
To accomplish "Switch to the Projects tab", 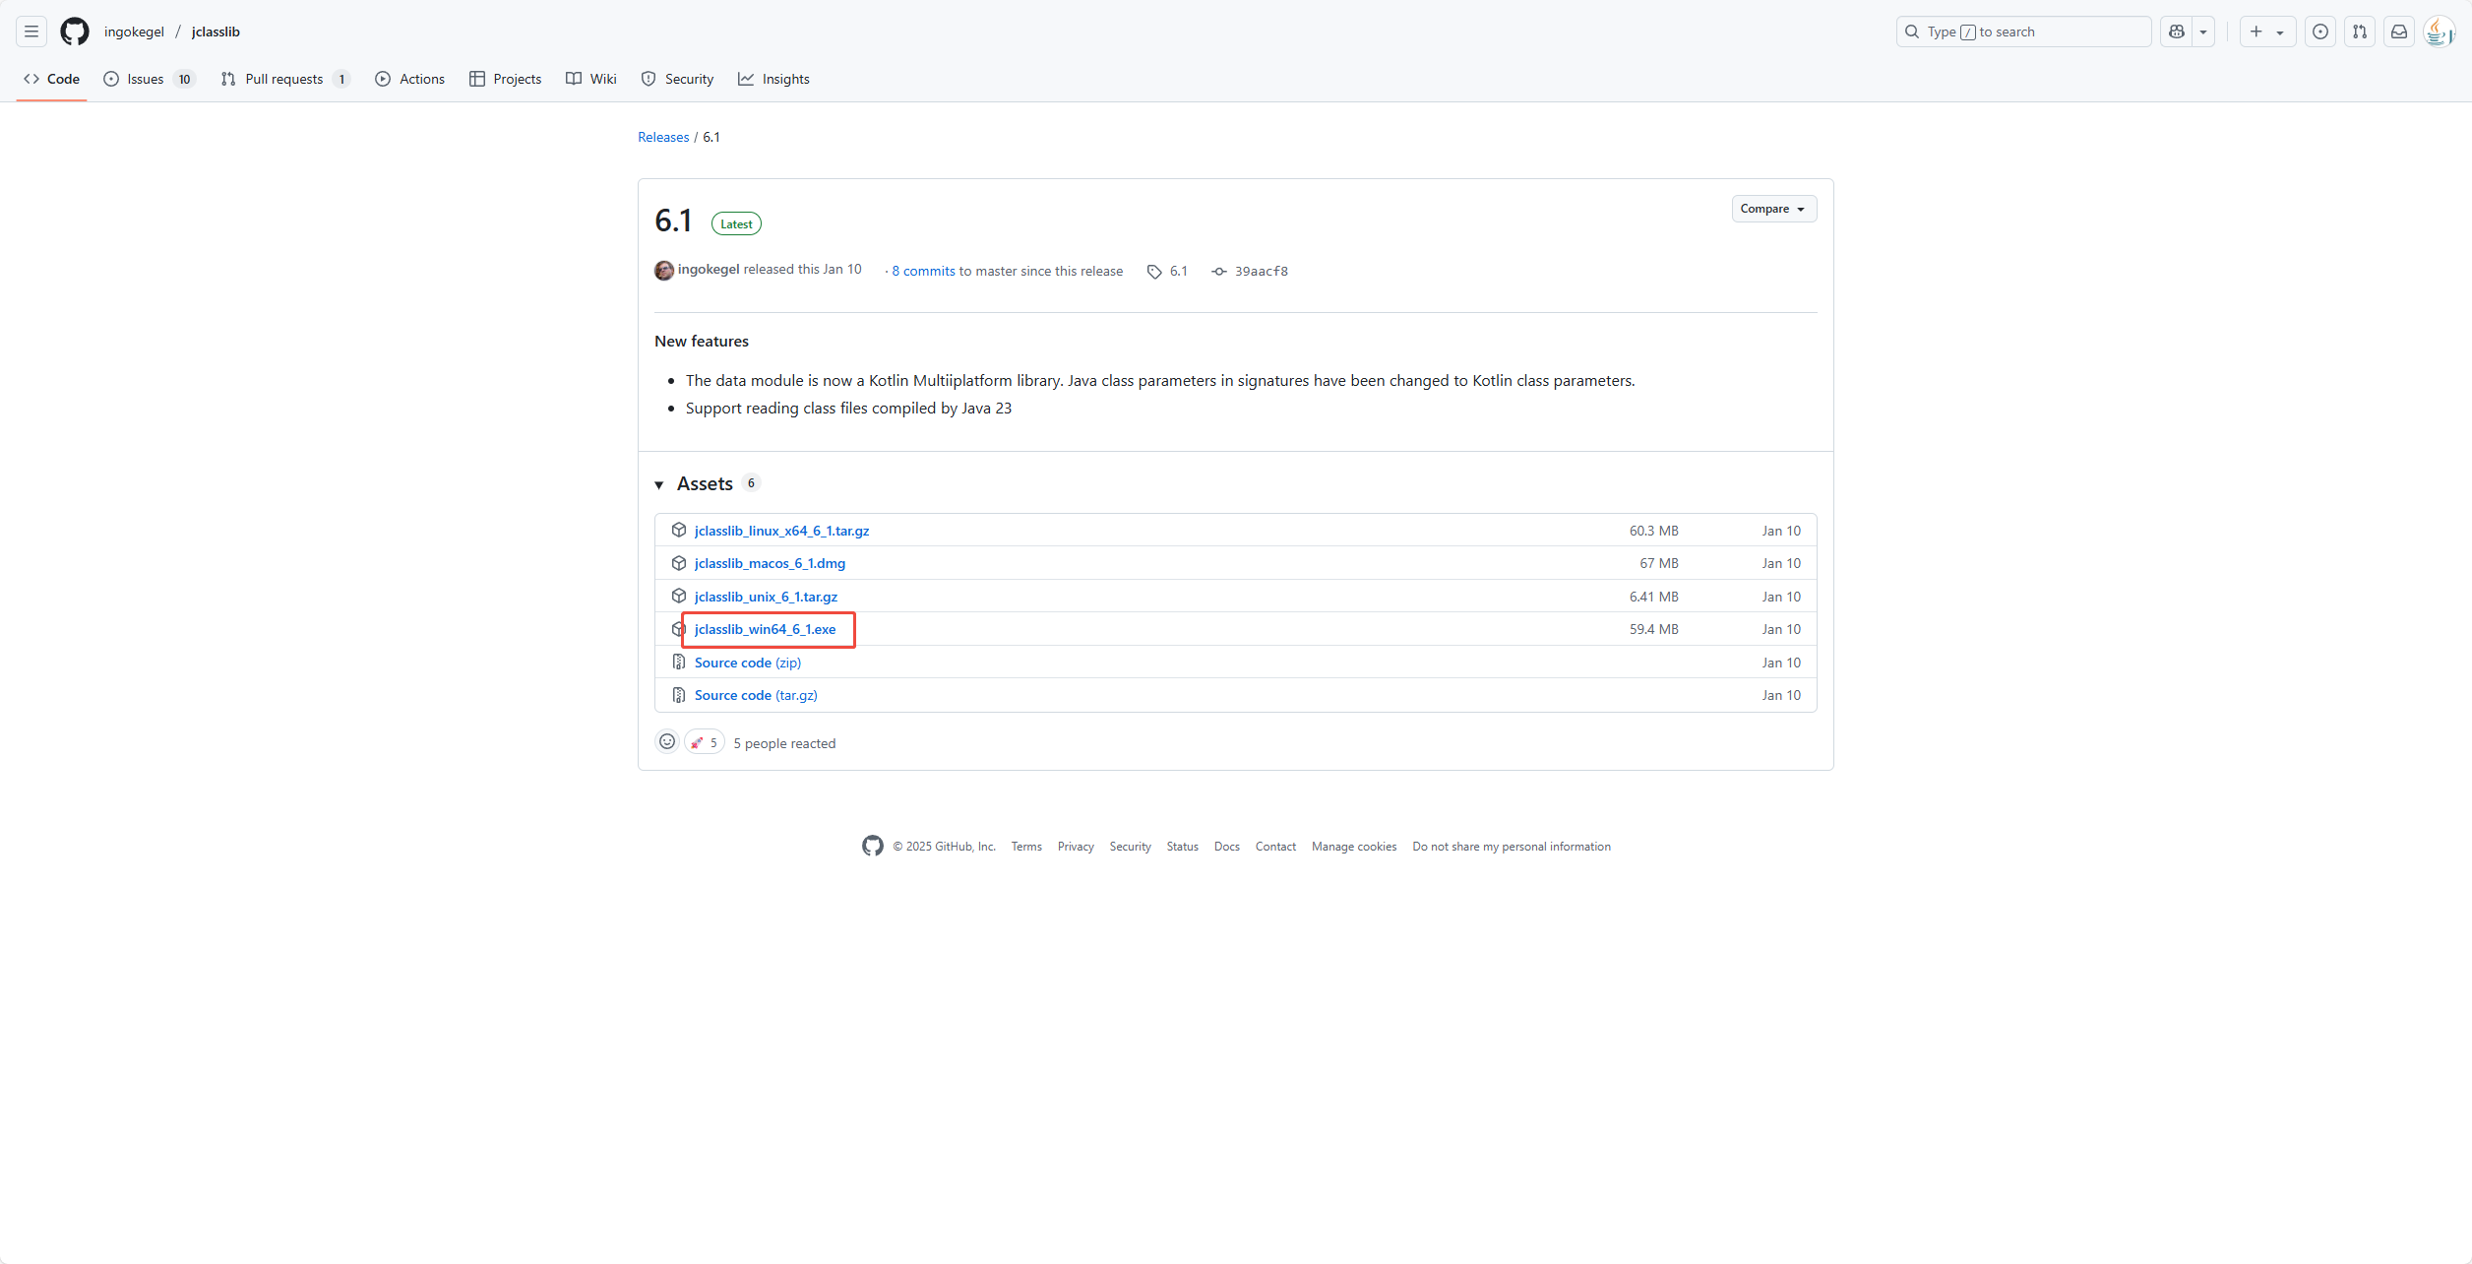I will point(506,79).
